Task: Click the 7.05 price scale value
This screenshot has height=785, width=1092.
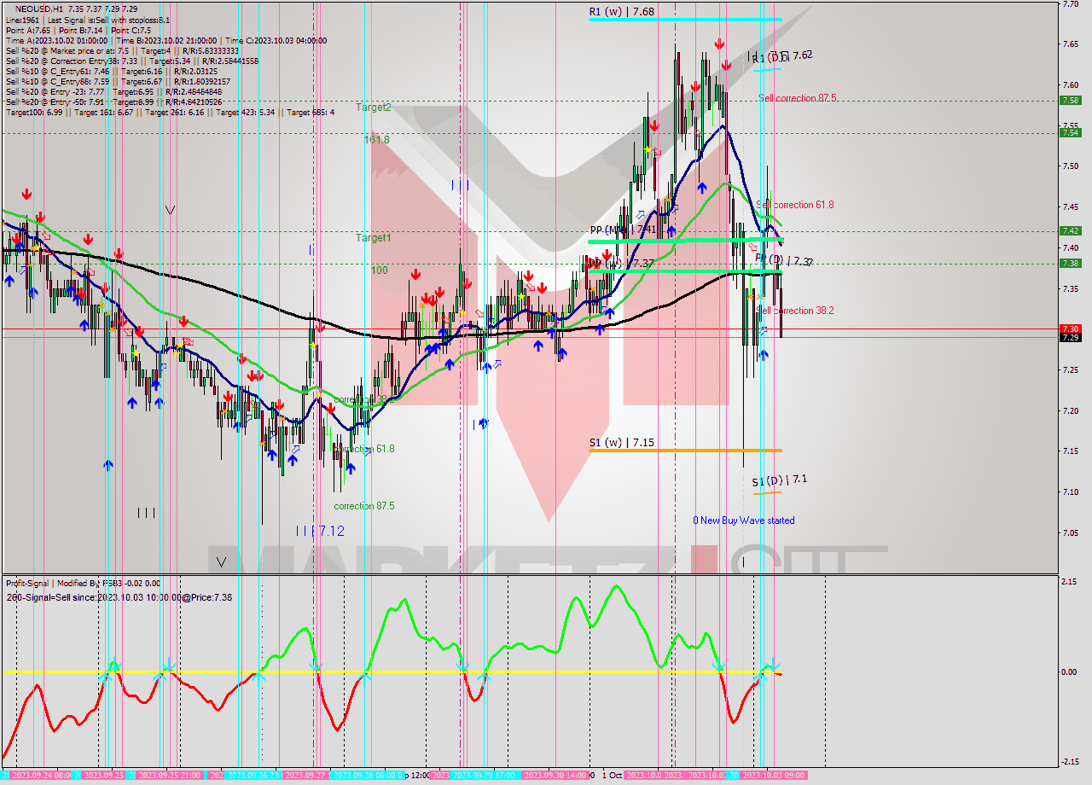Action: tap(1070, 532)
